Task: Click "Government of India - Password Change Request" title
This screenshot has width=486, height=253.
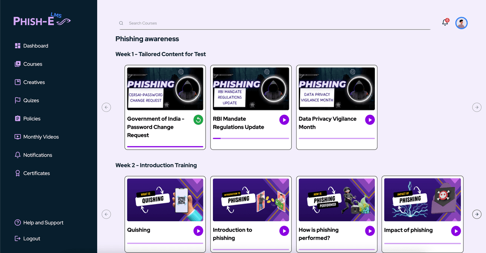Action: [156, 127]
